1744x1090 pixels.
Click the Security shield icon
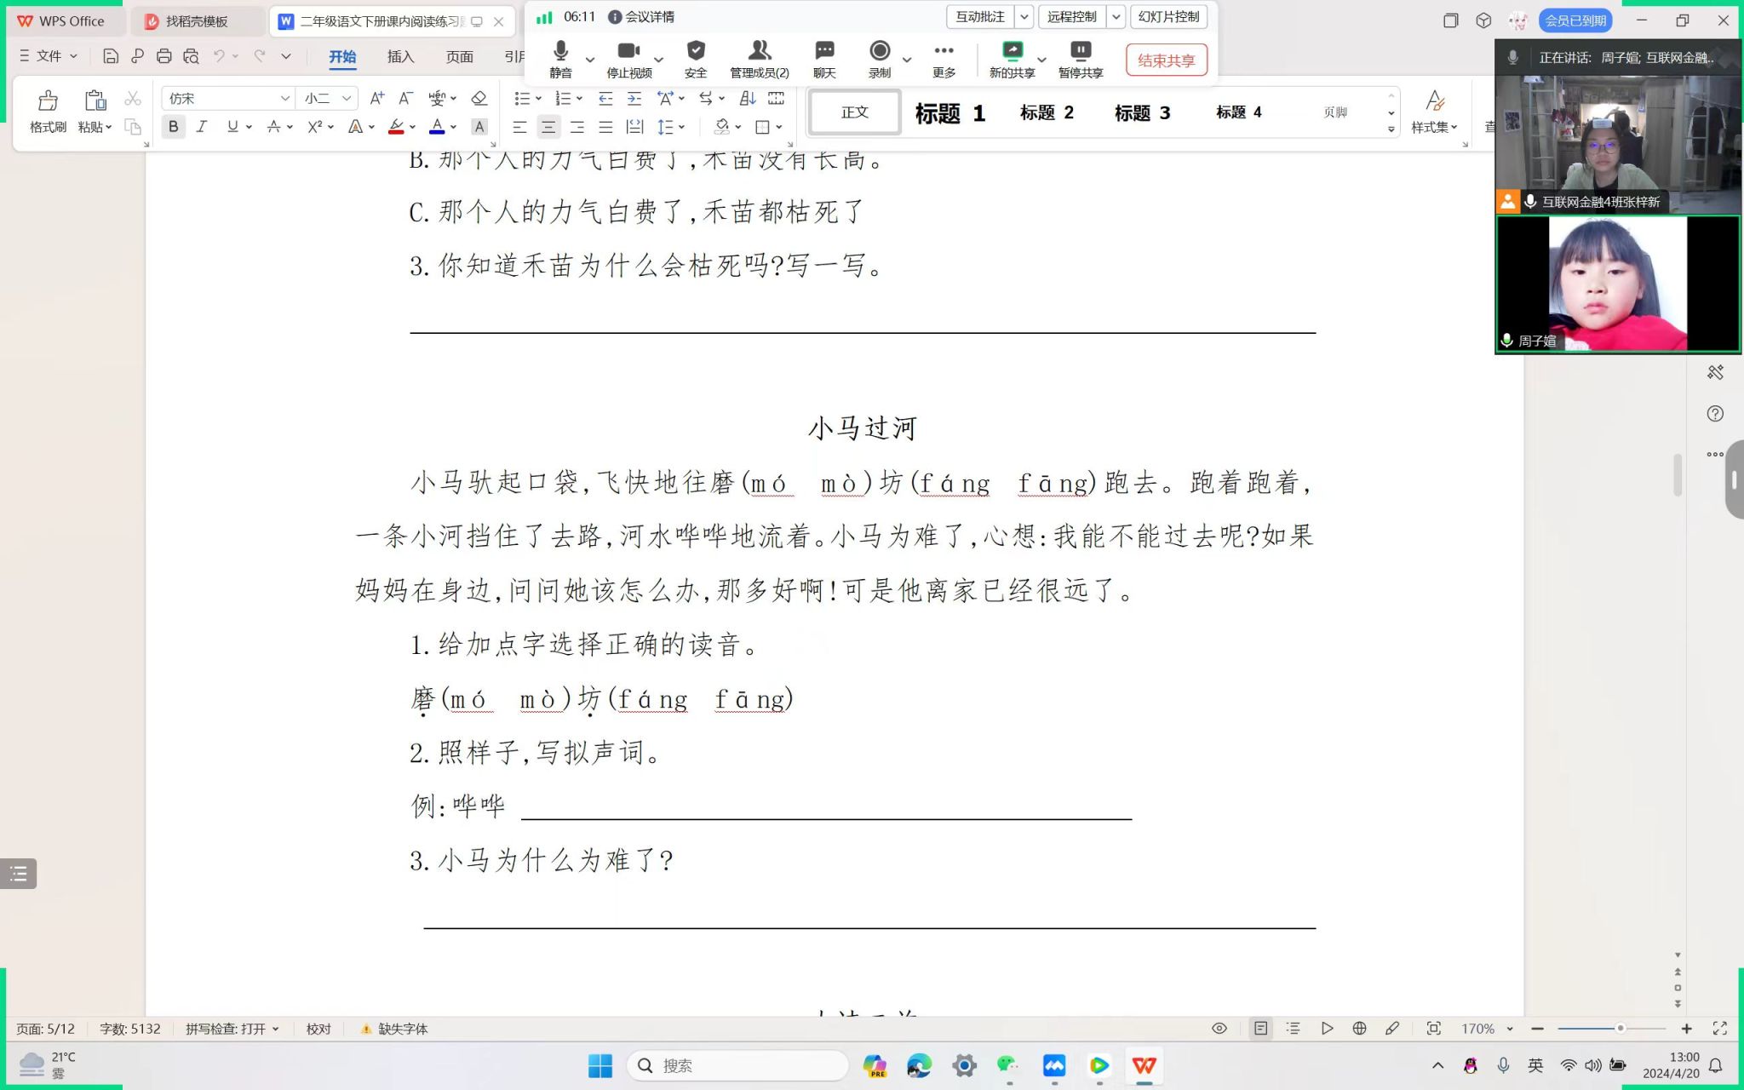696,51
